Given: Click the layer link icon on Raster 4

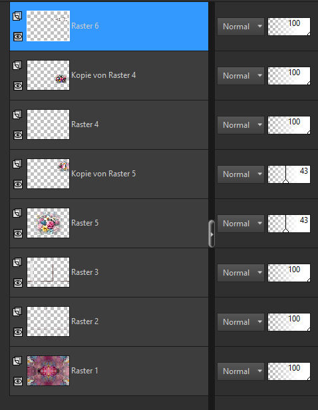Looking at the screenshot, I should 17,114.
